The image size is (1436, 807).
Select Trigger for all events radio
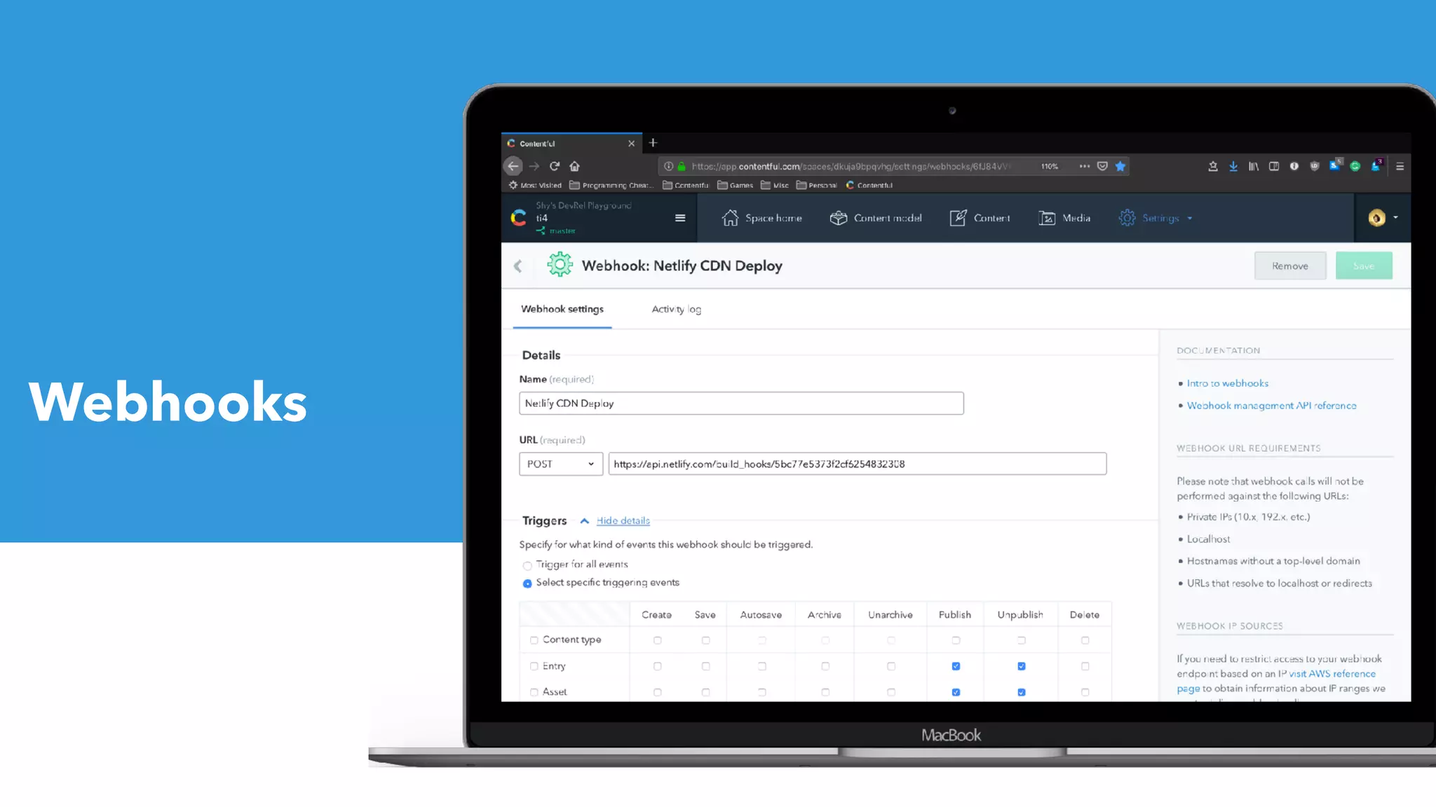[527, 565]
